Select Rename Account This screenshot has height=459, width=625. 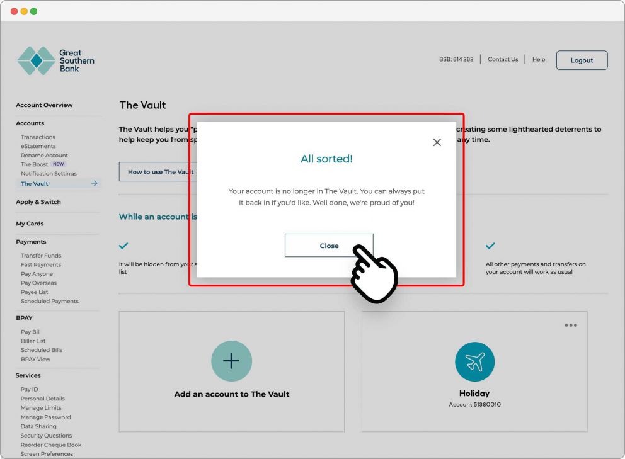click(44, 156)
